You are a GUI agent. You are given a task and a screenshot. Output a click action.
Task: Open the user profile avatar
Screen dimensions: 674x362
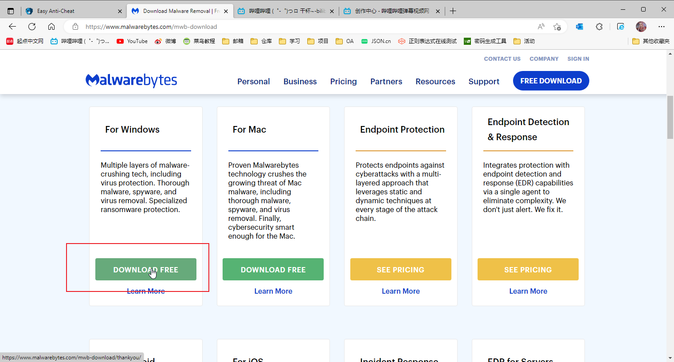[641, 27]
